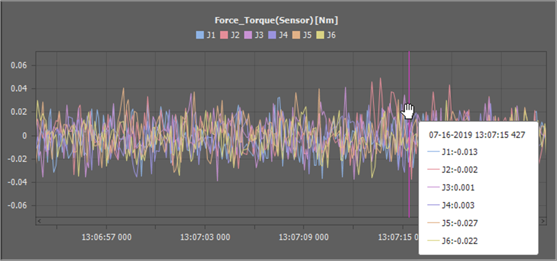Click the 13:07:09 000 time axis label
Viewport: 557px width, 261px height.
point(303,237)
